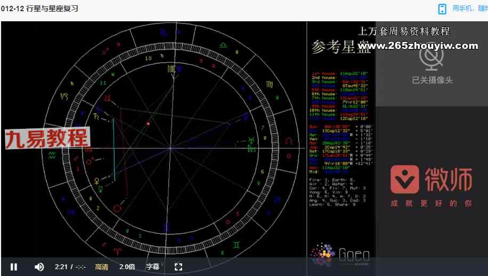488x276 pixels.
Task: Click the 参考星盘 heading
Action: 333,47
